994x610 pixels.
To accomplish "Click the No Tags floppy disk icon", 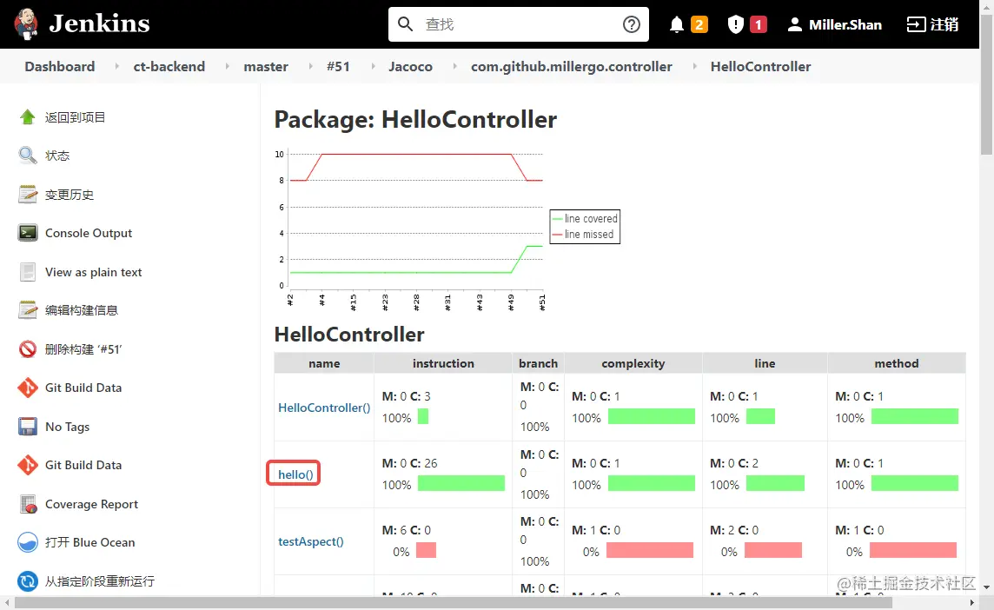I will coord(27,426).
